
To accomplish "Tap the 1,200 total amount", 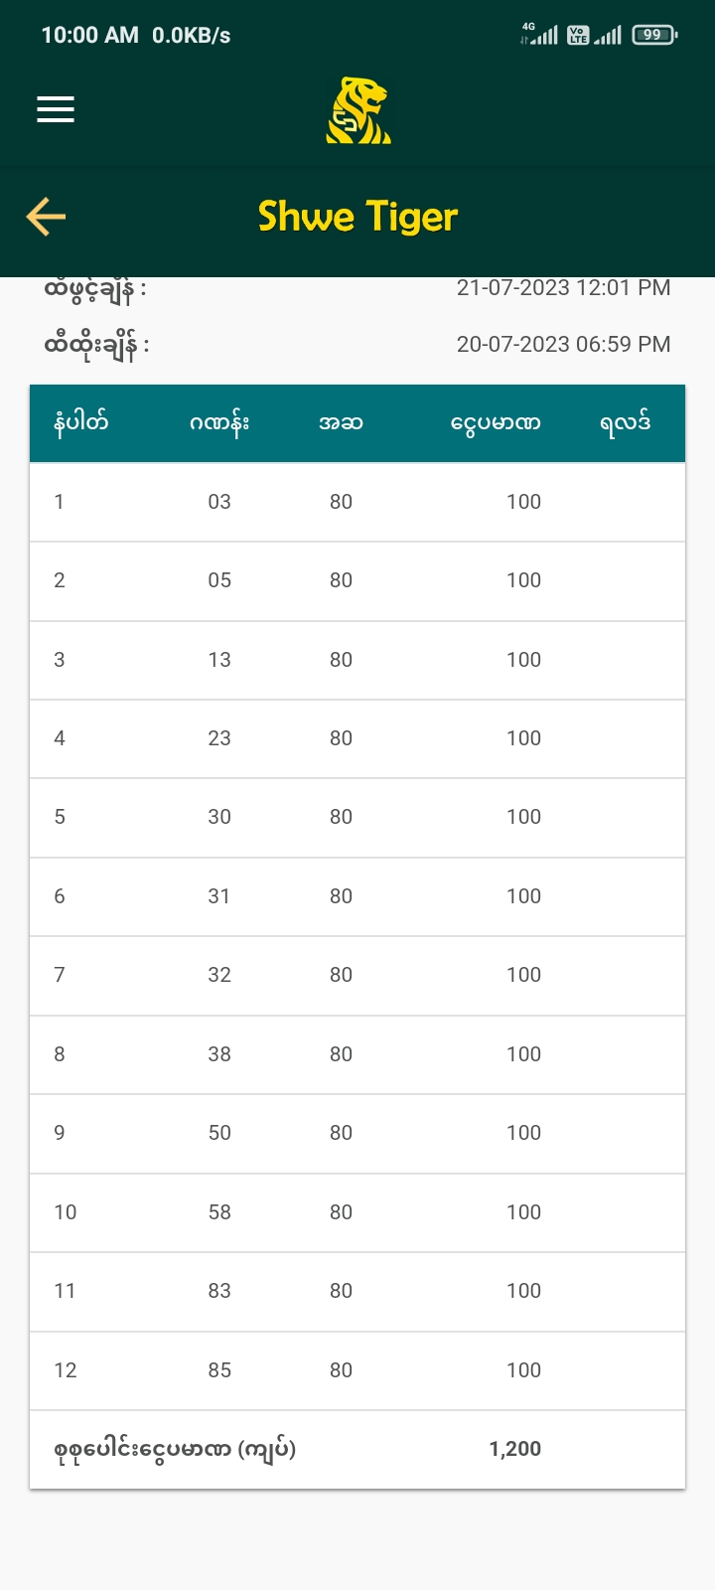I will (515, 1449).
